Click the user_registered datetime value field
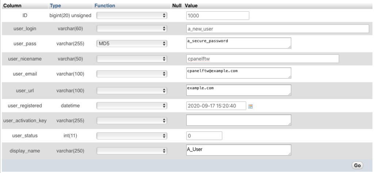This screenshot has height=173, width=374. (216, 106)
